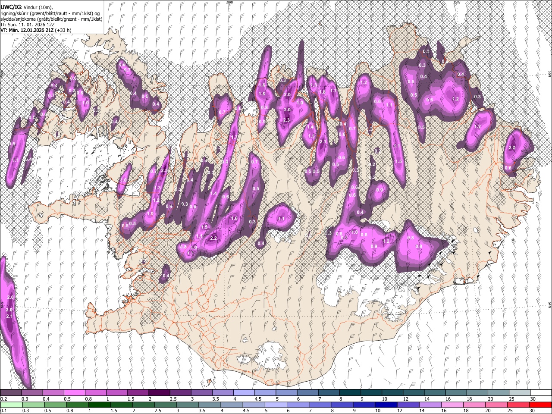Viewport: 552px width, 414px height.
Task: Click the 0.2 label in the legend
Action: (4, 399)
